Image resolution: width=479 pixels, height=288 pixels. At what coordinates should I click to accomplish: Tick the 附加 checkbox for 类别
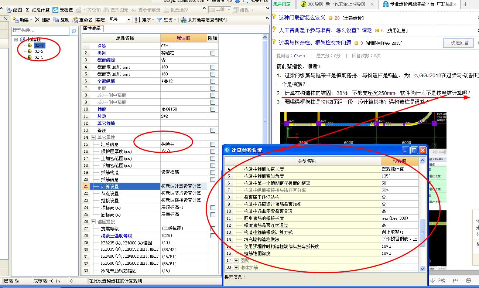click(213, 53)
